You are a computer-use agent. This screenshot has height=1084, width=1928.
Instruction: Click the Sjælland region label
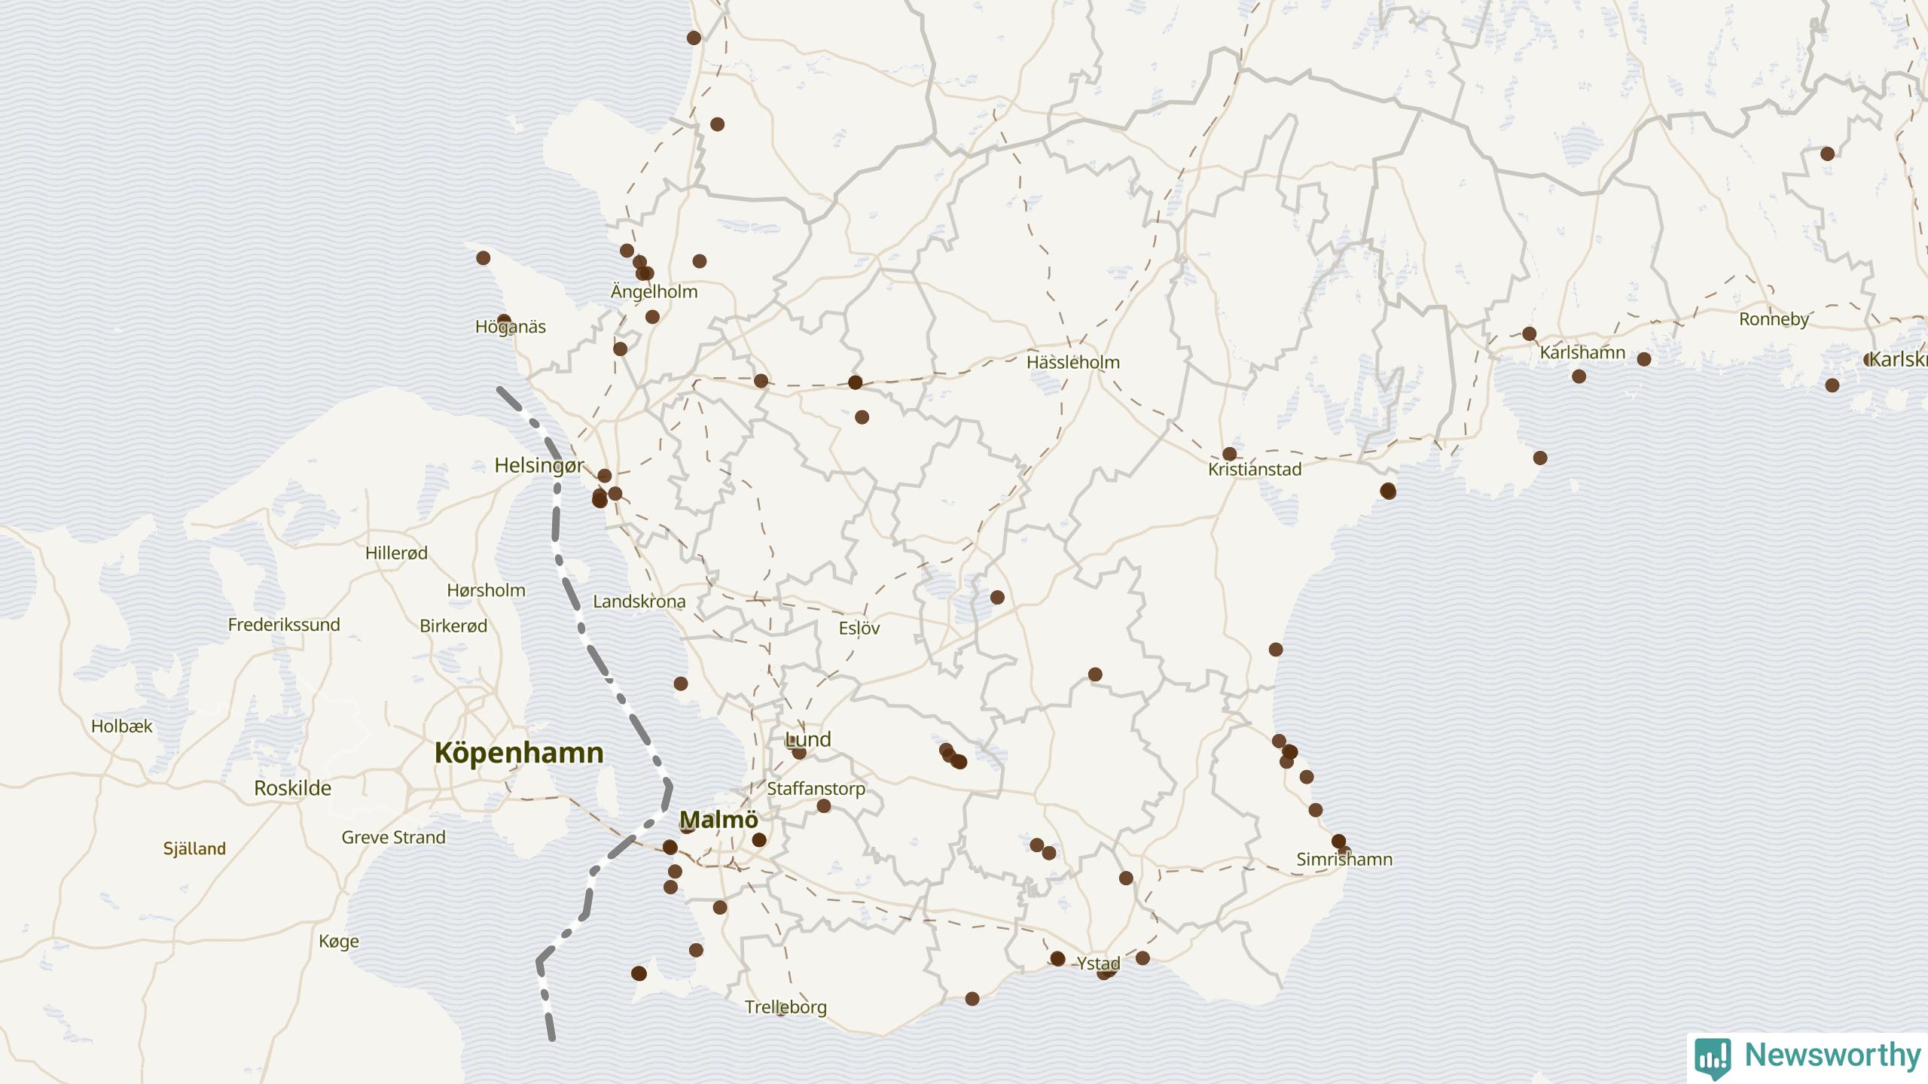pos(194,849)
